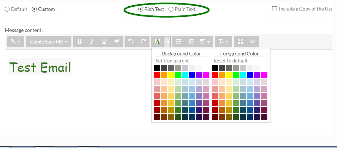This screenshot has height=148, width=337.
Task: Pick cyan in Background Color palette
Action: (x=185, y=75)
